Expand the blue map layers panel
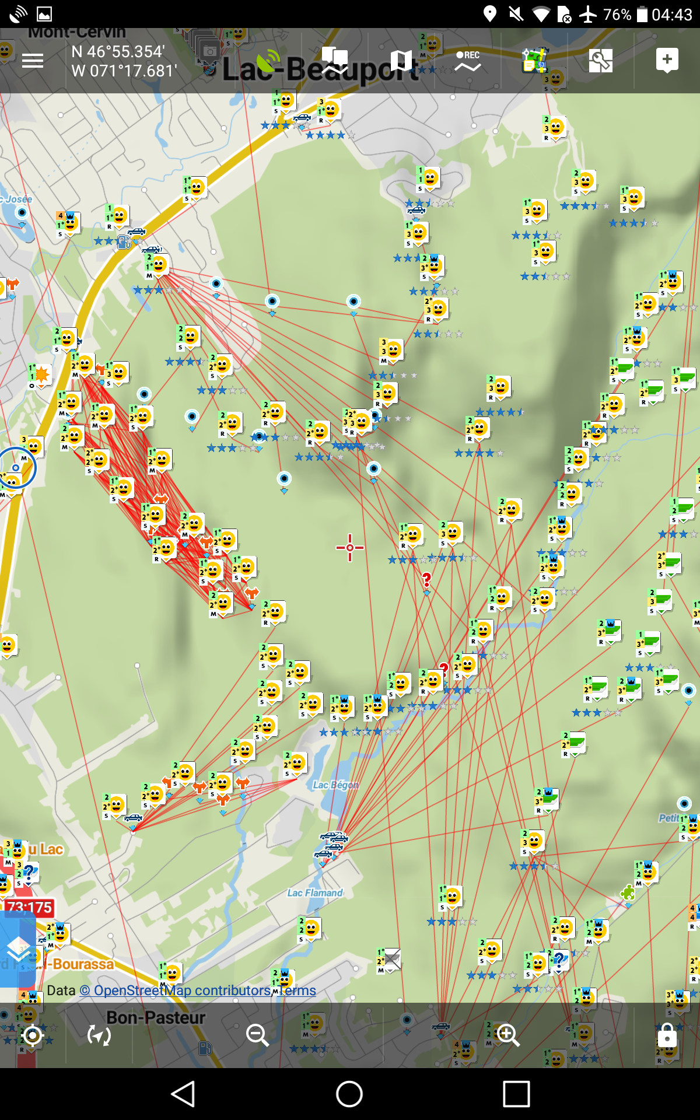Image resolution: width=700 pixels, height=1120 pixels. (x=18, y=950)
